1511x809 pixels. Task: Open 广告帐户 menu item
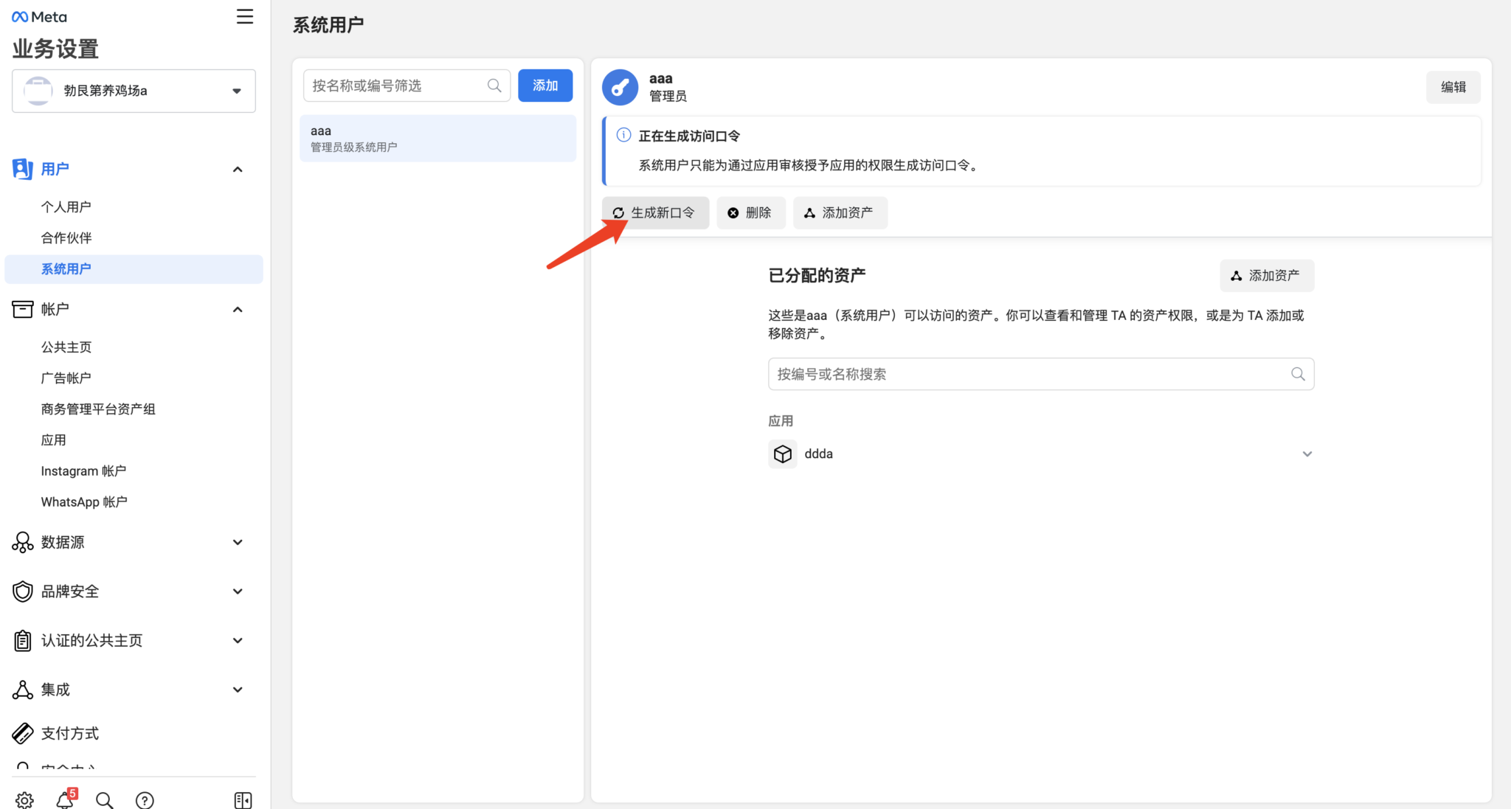click(66, 378)
